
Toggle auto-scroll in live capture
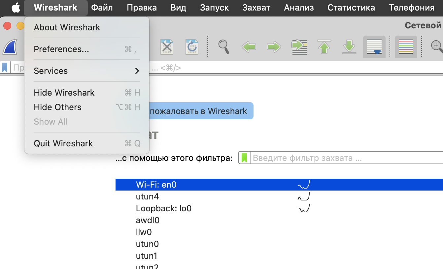pos(374,47)
